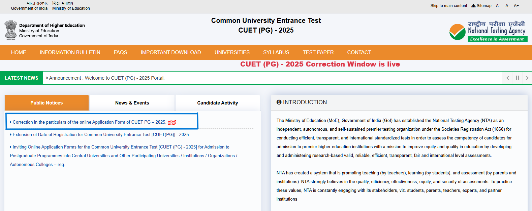
Task: Switch to the Candidate Activity tab
Action: pos(217,103)
